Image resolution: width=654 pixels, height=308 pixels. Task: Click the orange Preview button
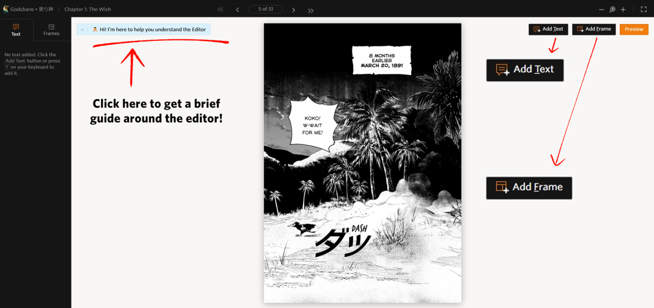tap(634, 29)
